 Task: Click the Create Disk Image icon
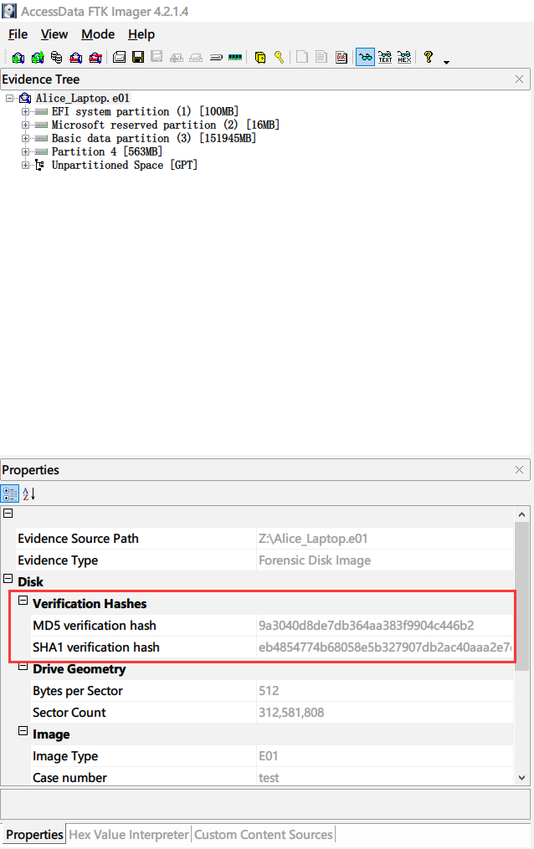(119, 57)
